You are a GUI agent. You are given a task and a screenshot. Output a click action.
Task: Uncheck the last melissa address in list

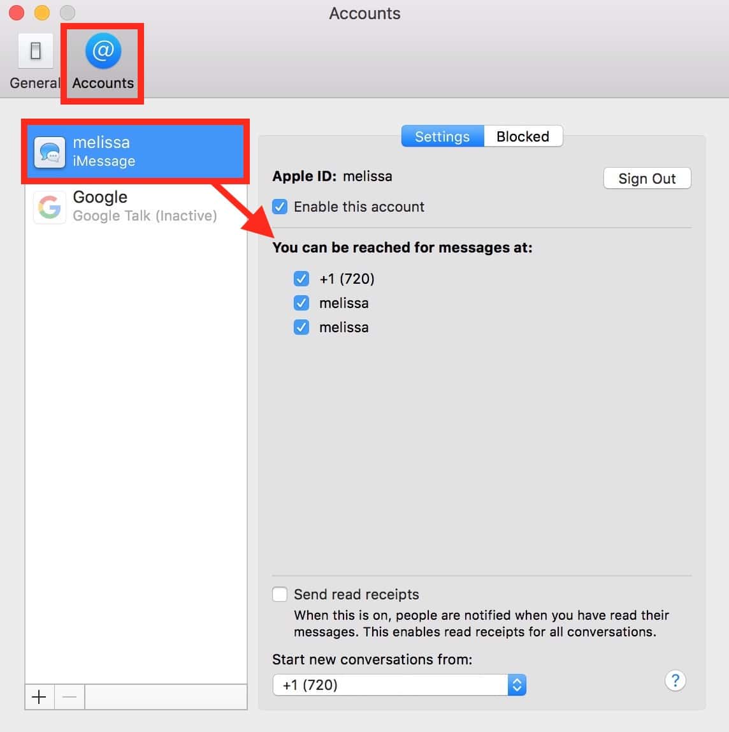[301, 327]
